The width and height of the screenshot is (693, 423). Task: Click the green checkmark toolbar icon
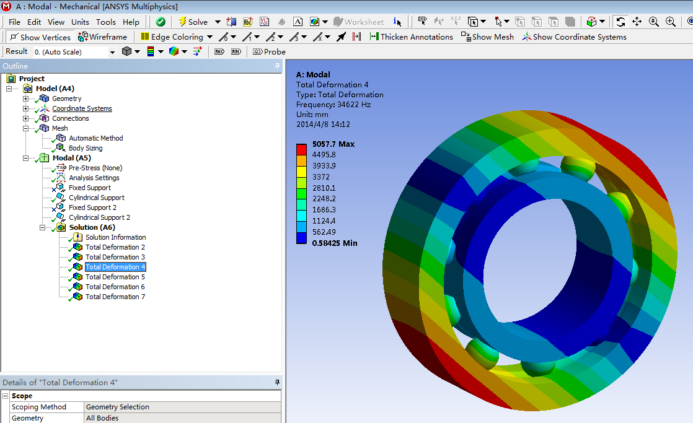[161, 22]
